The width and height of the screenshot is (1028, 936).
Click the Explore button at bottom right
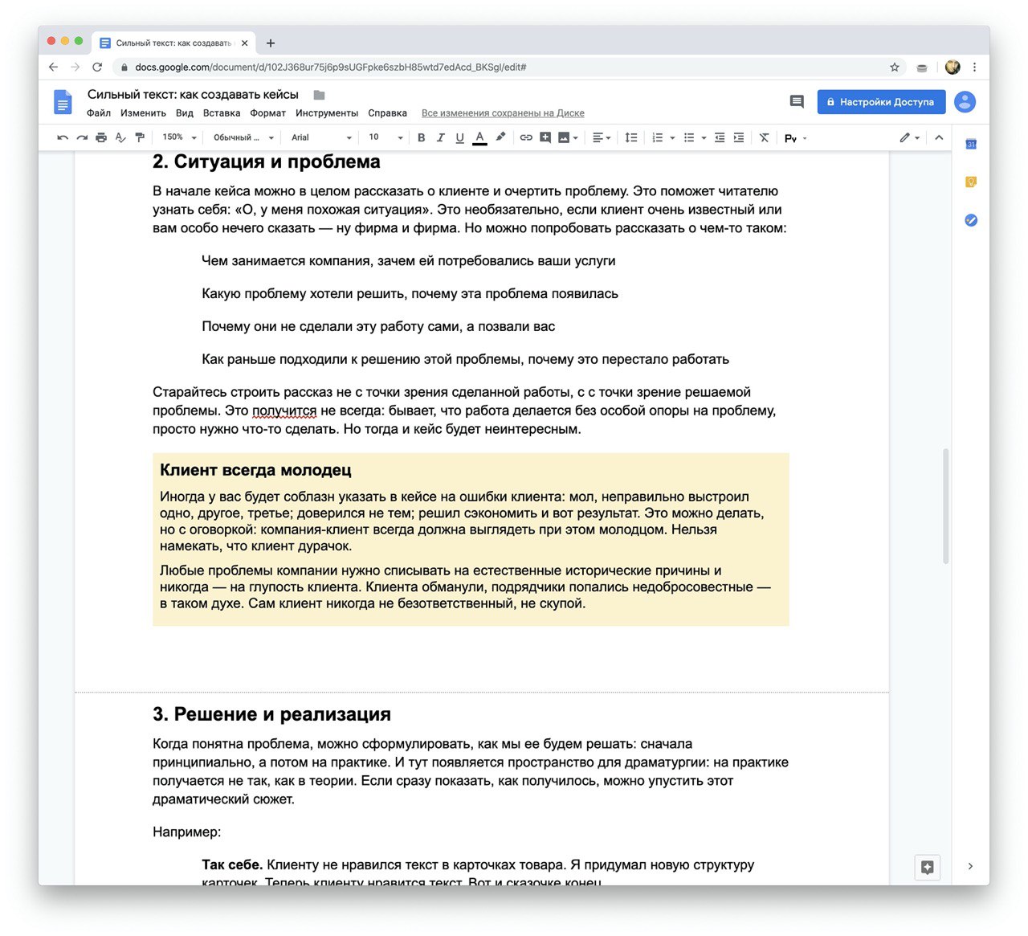tap(928, 867)
